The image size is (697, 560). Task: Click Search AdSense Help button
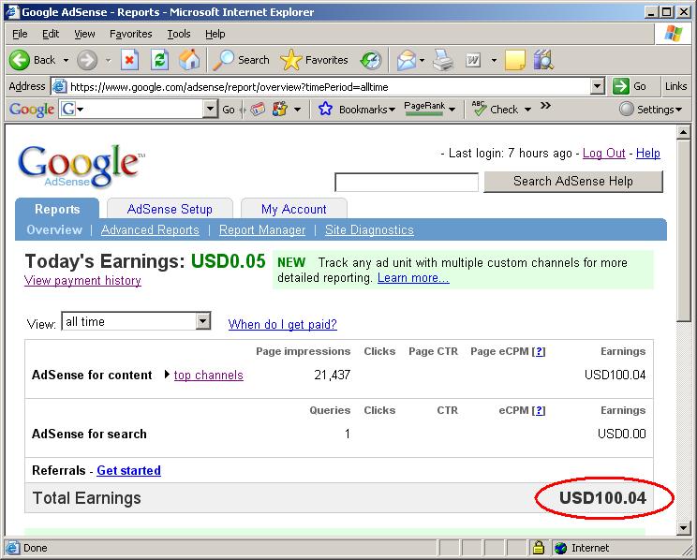(x=573, y=182)
